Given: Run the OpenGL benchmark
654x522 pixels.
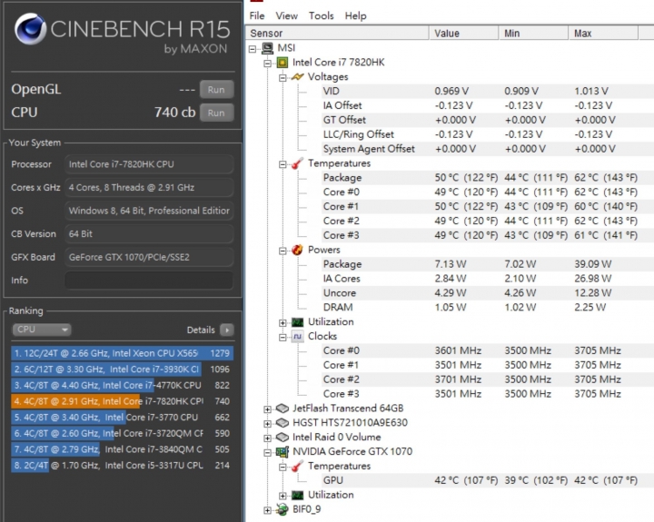Looking at the screenshot, I should (216, 90).
